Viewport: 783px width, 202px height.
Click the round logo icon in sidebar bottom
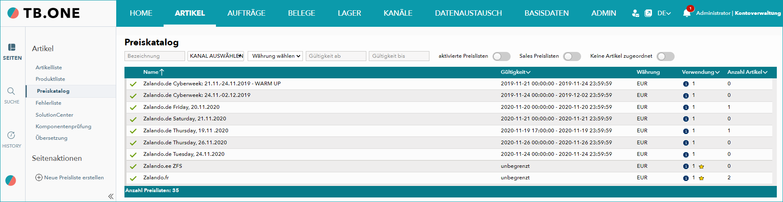click(x=11, y=180)
